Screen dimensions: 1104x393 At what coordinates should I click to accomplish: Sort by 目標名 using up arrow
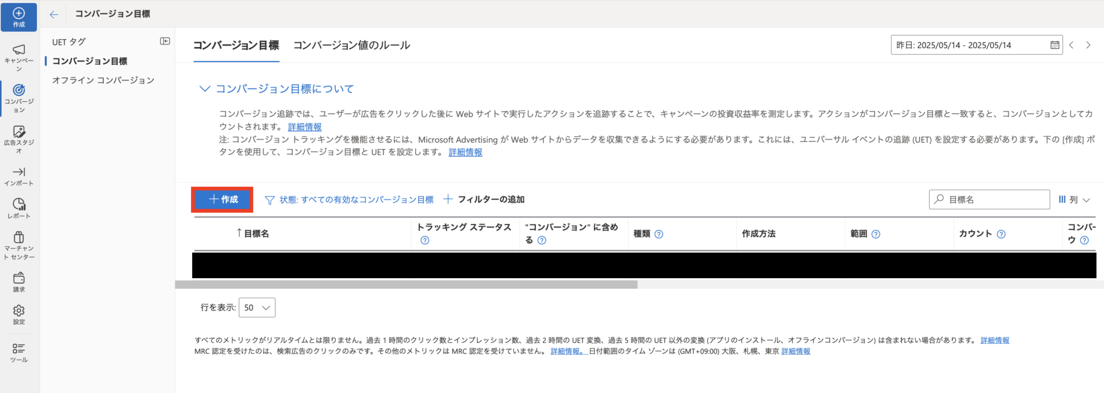[239, 233]
